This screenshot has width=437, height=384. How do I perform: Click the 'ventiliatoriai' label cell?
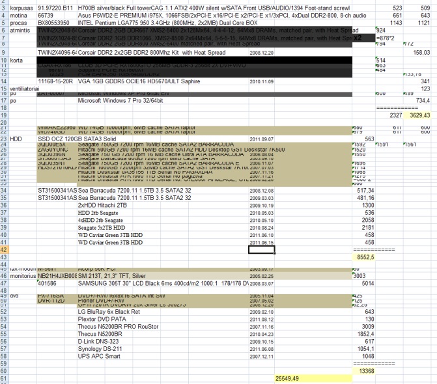coord(24,89)
